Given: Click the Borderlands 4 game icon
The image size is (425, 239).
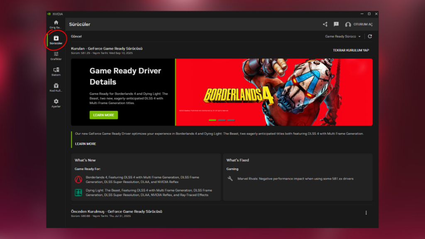Looking at the screenshot, I should 78,179.
